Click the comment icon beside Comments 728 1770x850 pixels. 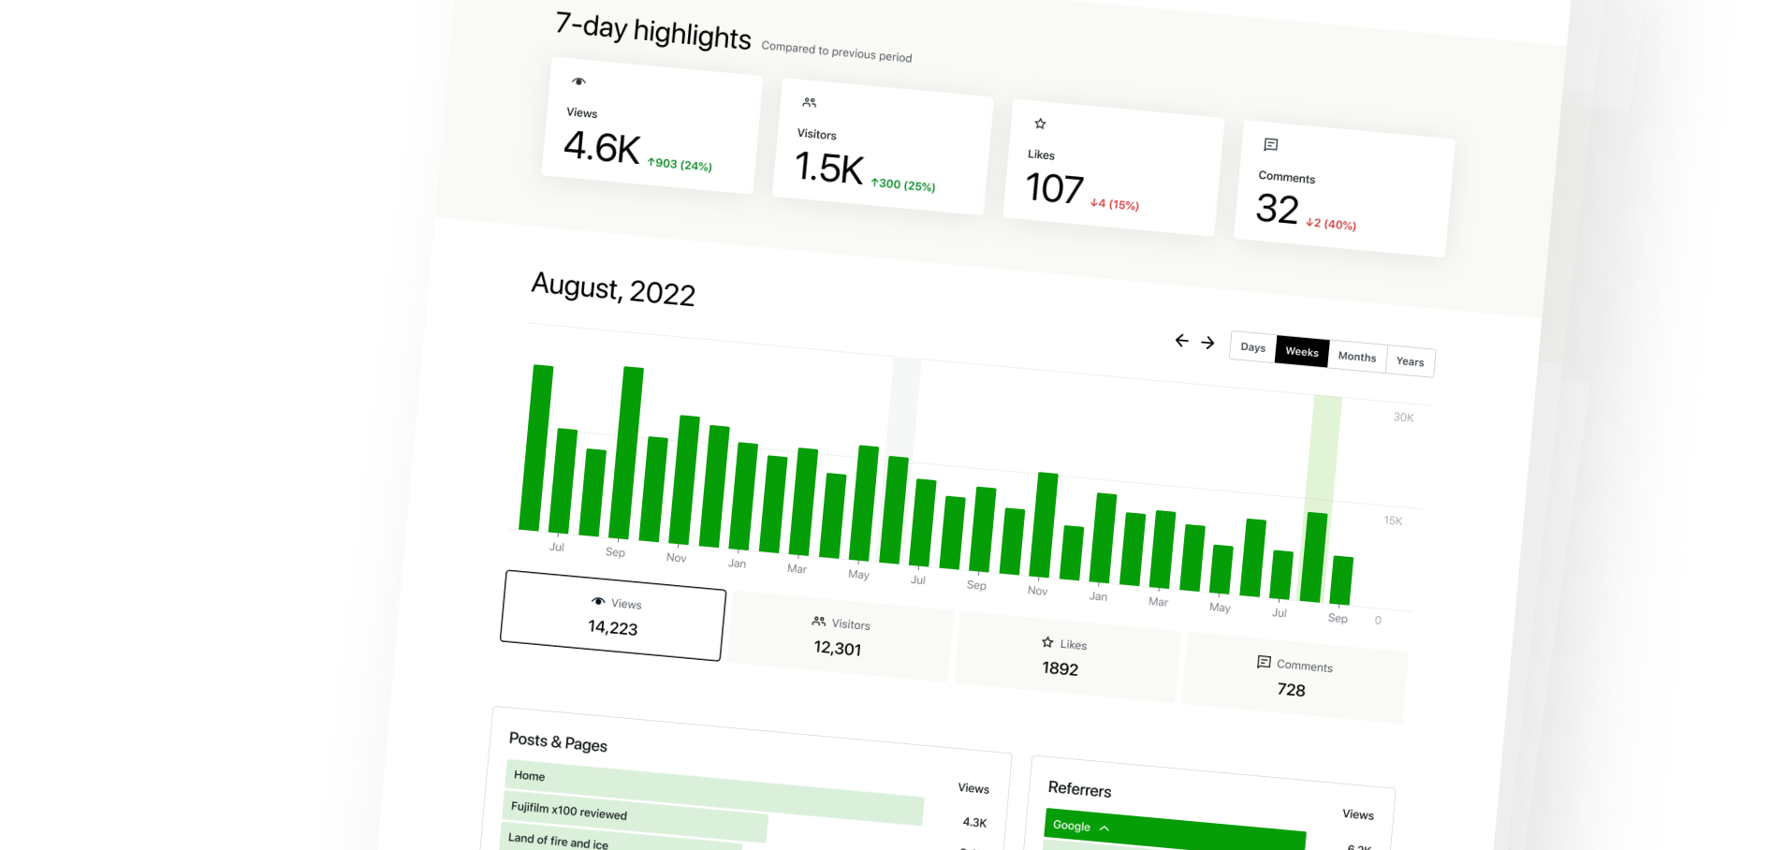(x=1264, y=662)
